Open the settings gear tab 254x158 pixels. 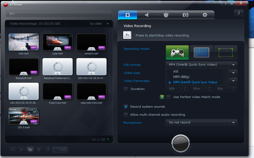[205, 15]
